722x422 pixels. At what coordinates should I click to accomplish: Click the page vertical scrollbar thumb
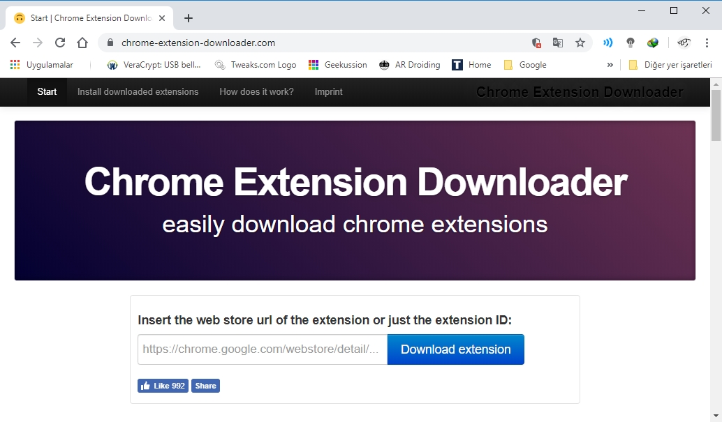point(716,115)
